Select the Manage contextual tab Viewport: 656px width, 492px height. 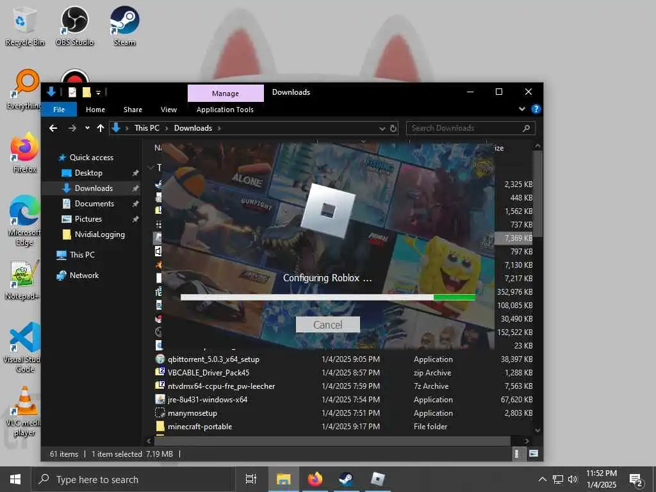click(225, 94)
